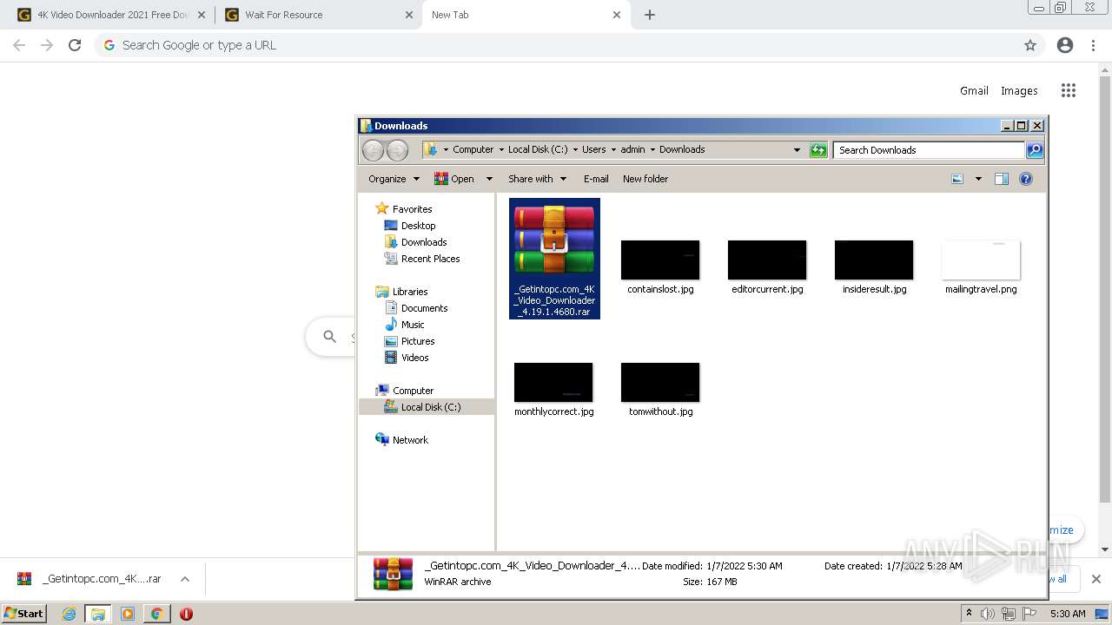This screenshot has width=1112, height=625.
Task: Create a New folder
Action: [645, 179]
